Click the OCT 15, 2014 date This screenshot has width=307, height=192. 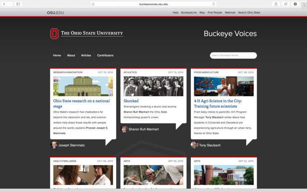[105, 72]
